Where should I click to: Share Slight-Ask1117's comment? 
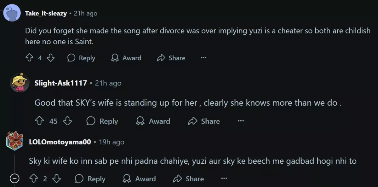tap(204, 121)
